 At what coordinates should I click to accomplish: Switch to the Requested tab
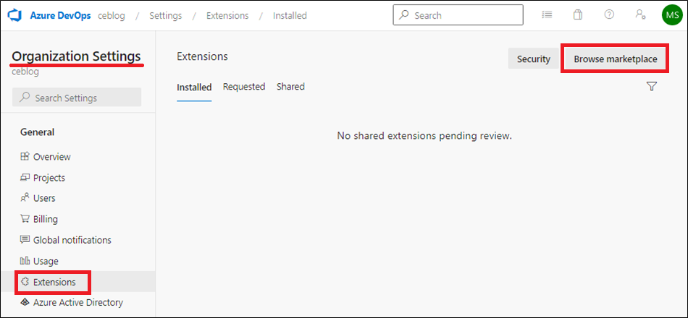tap(244, 87)
